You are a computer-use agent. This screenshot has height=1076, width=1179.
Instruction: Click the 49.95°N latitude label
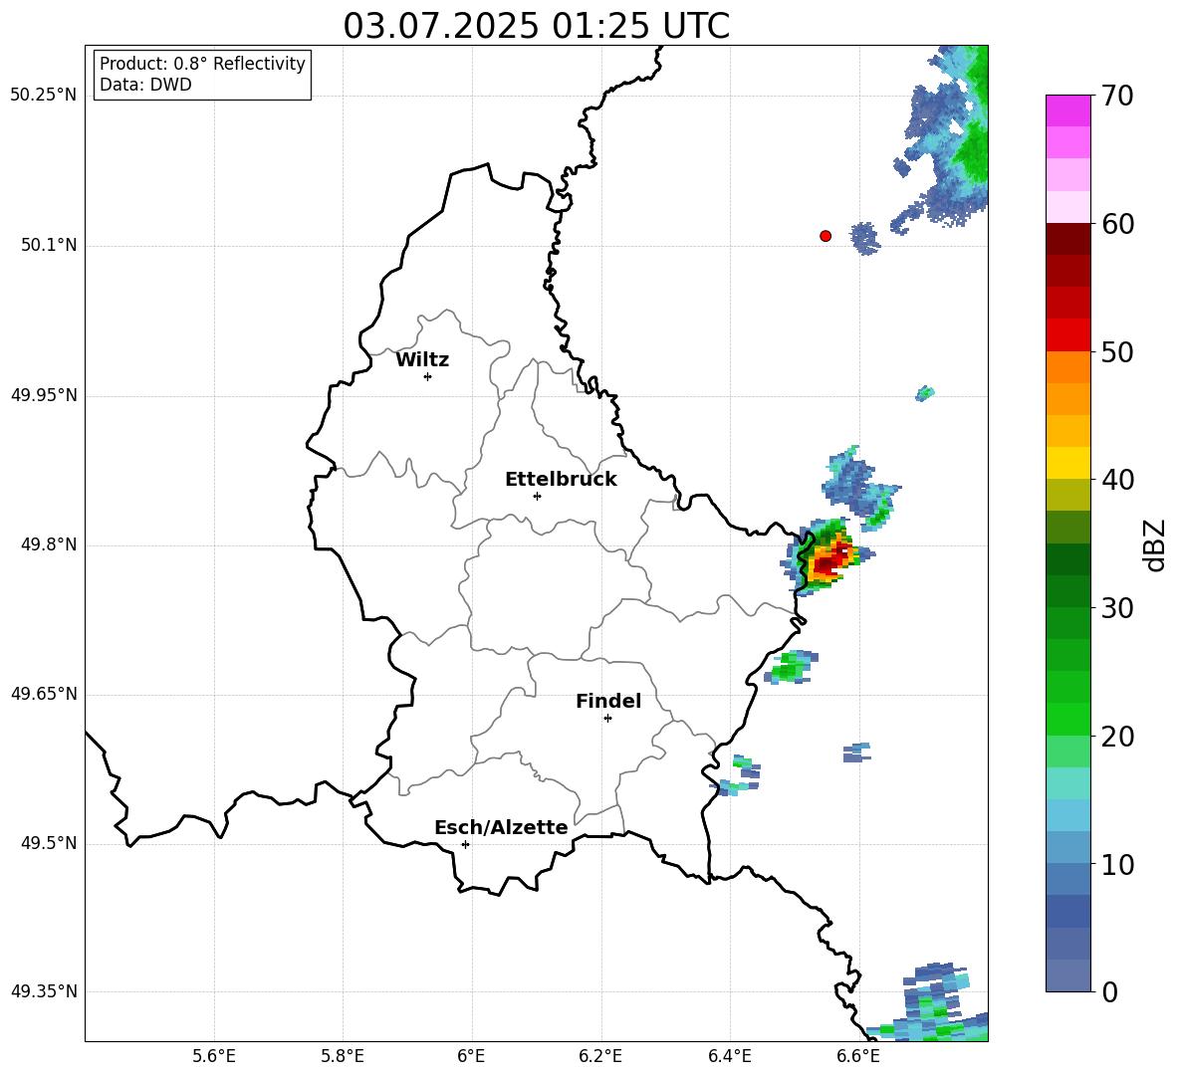click(44, 395)
